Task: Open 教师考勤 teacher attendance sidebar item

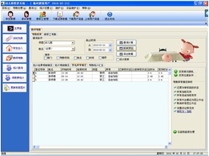Action: [15, 58]
